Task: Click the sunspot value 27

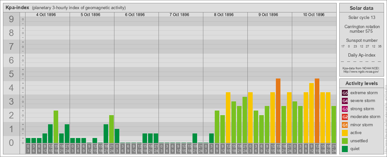Action: (367, 46)
